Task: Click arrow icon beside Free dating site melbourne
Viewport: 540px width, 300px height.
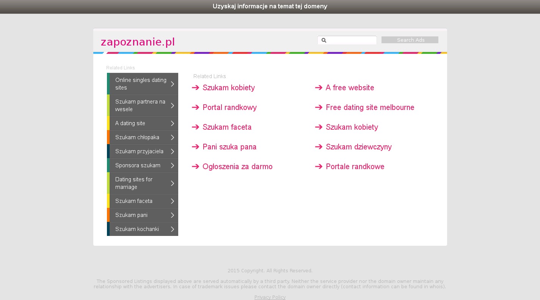Action: [x=319, y=107]
